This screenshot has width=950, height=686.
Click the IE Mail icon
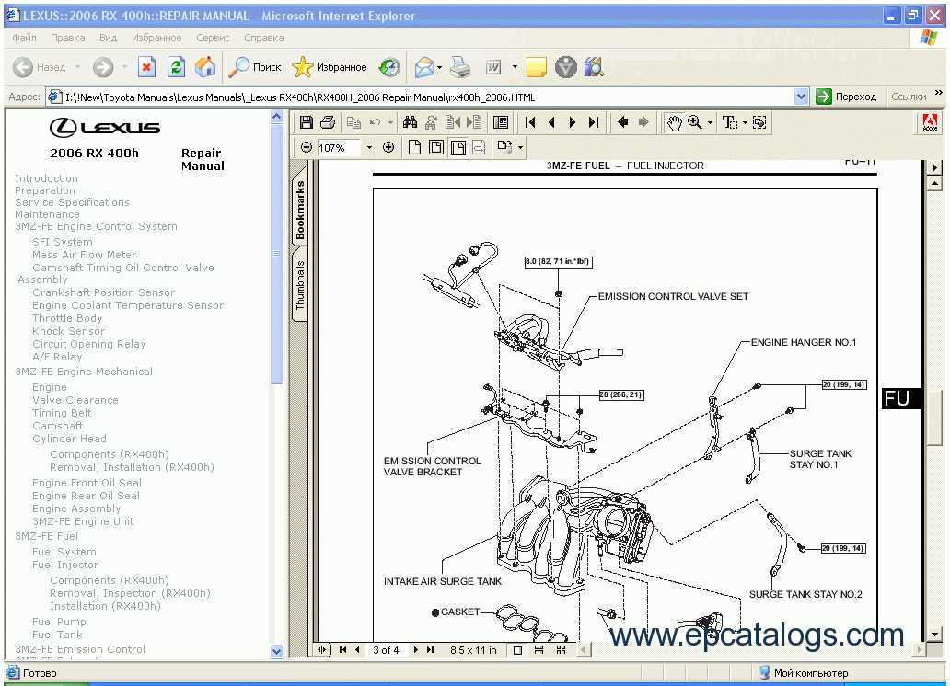[x=424, y=67]
